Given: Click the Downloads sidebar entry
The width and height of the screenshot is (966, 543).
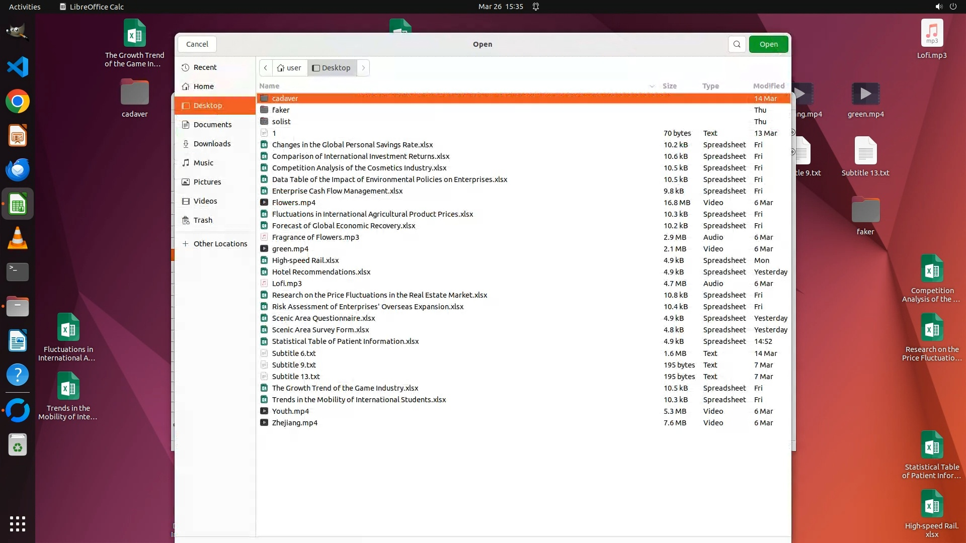Looking at the screenshot, I should [212, 144].
